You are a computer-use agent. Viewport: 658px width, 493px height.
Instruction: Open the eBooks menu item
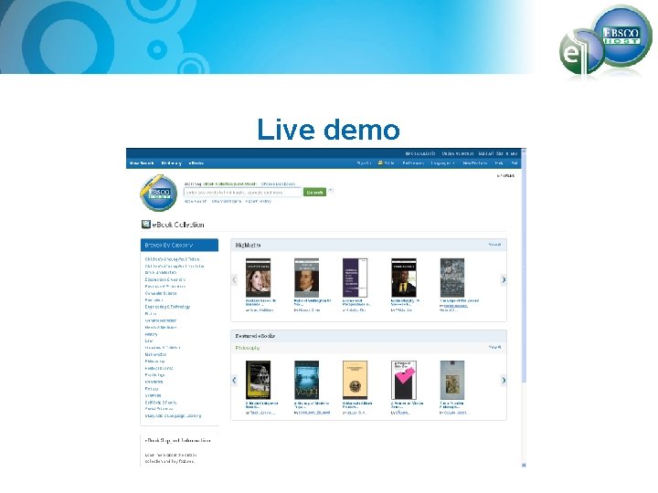[196, 163]
